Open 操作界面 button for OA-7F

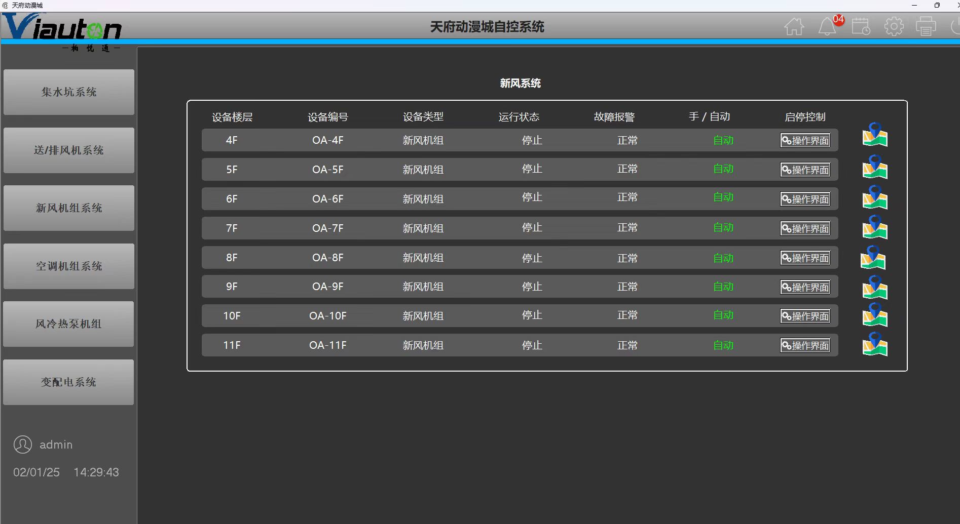[805, 228]
